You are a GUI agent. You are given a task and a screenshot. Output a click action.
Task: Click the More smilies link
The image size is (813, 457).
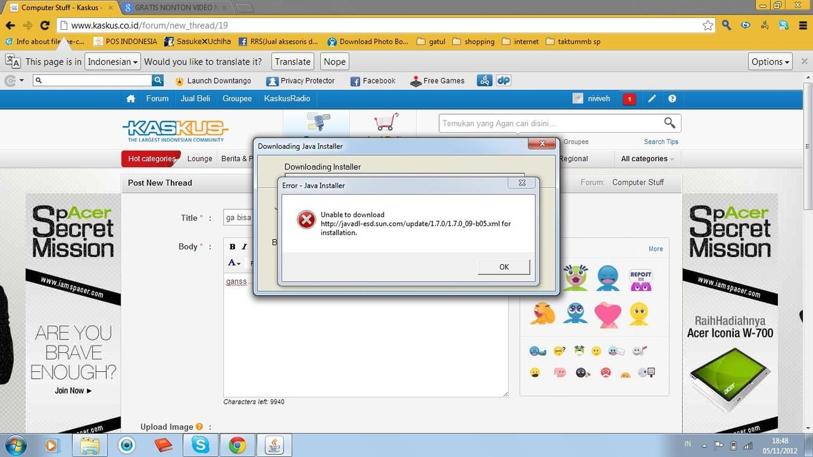tap(655, 249)
